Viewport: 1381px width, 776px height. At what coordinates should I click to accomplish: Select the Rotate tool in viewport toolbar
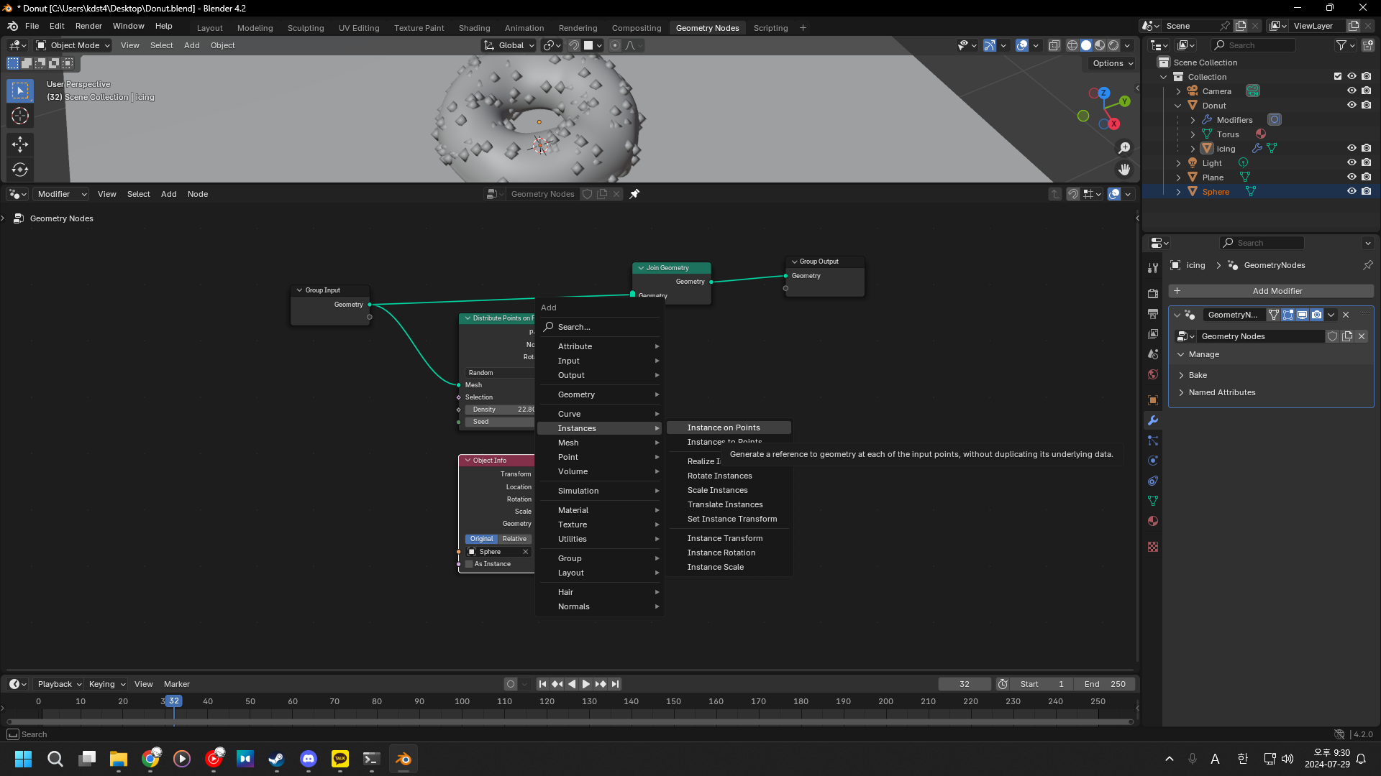click(20, 170)
